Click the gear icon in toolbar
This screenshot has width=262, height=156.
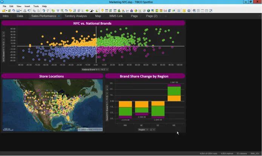(189, 11)
